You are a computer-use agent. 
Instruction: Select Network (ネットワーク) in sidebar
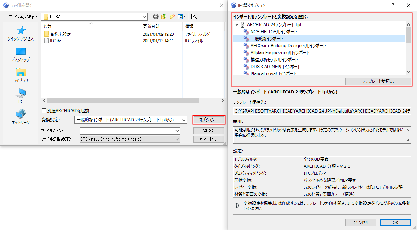(21, 117)
